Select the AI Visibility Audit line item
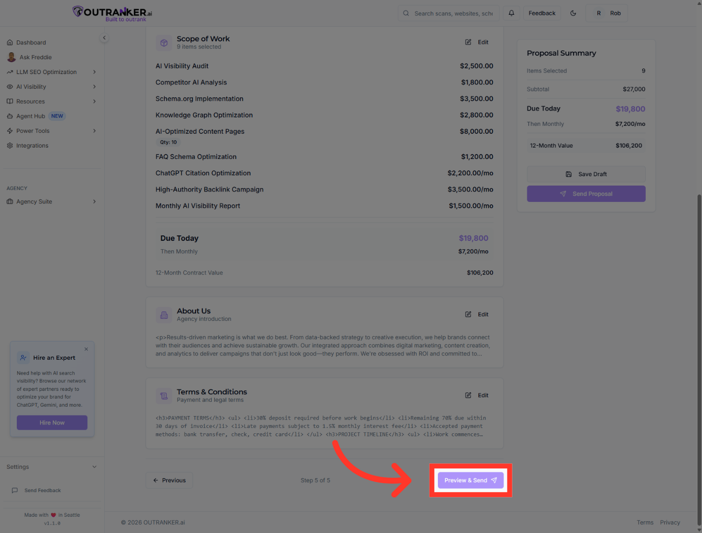This screenshot has height=533, width=702. pos(324,66)
